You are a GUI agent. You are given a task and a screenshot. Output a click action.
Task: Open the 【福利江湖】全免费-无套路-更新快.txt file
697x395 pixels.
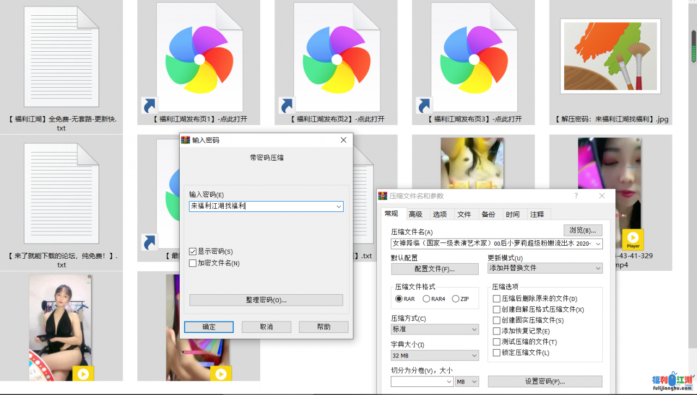pyautogui.click(x=61, y=56)
